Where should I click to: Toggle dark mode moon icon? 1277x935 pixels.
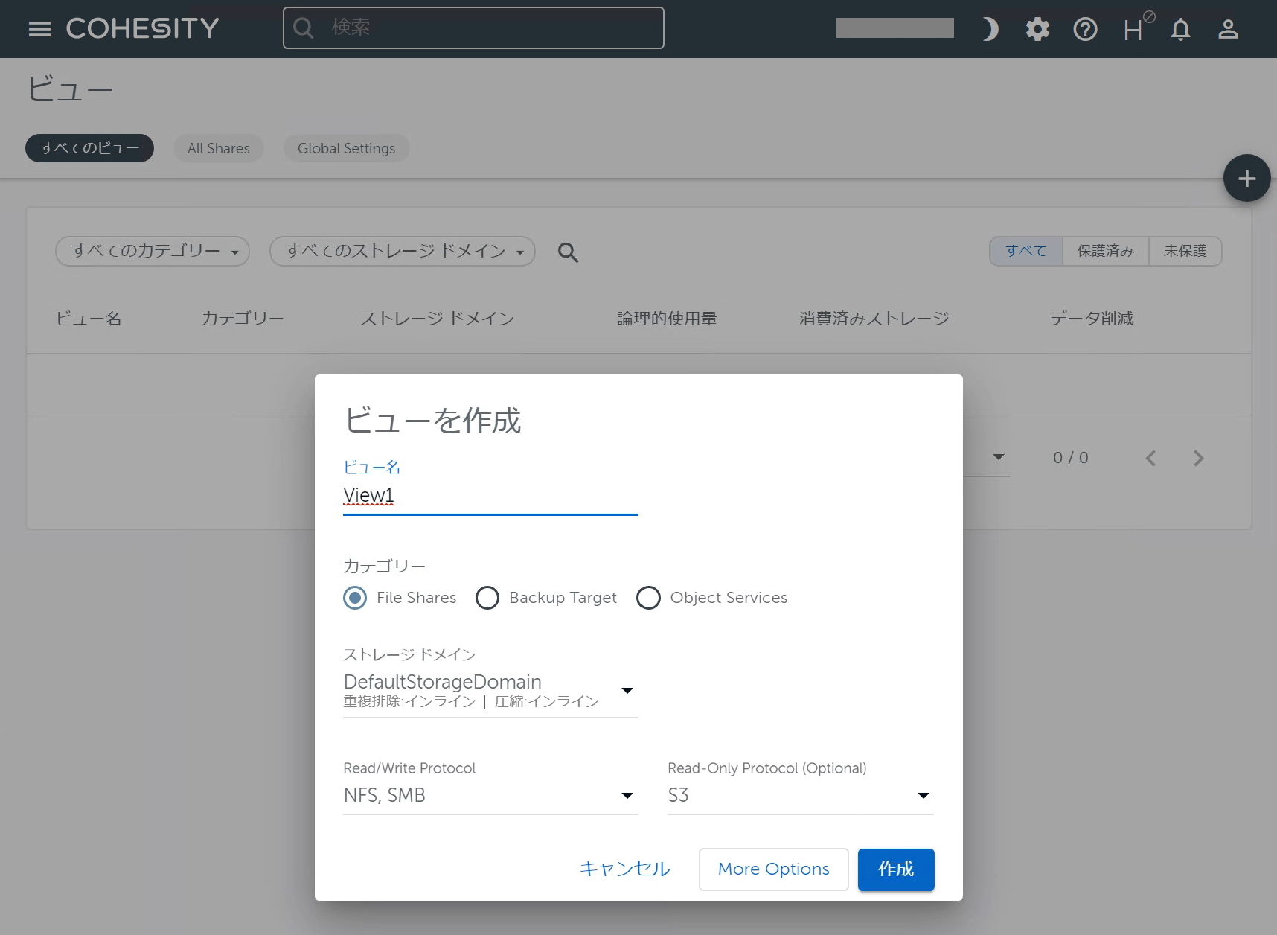tap(989, 29)
